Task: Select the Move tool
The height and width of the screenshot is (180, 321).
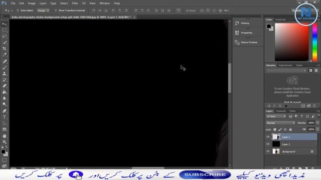Action: pyautogui.click(x=5, y=24)
